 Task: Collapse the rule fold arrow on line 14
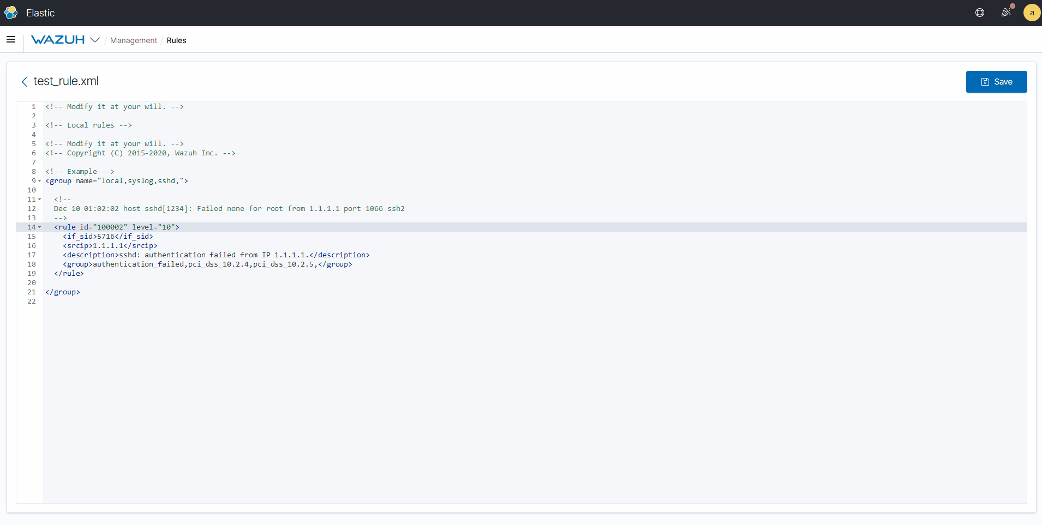pos(39,227)
